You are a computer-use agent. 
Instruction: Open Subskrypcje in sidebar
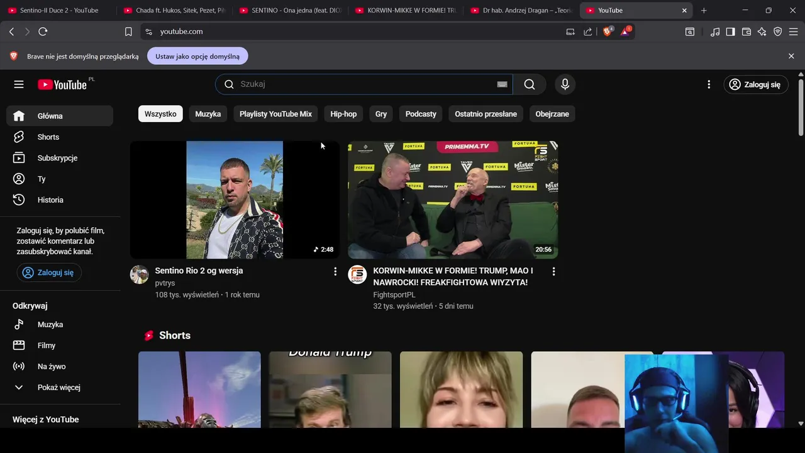60,158
